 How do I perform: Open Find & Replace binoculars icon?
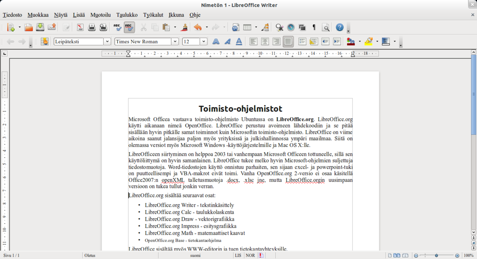point(279,27)
